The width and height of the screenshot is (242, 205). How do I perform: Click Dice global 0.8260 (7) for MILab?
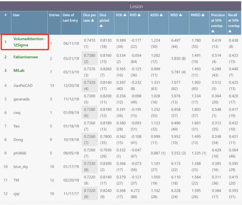click(x=106, y=72)
